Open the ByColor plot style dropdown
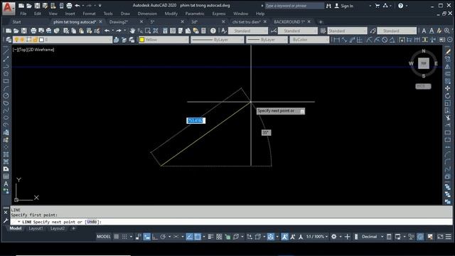This screenshot has height=256, width=455. [309, 40]
